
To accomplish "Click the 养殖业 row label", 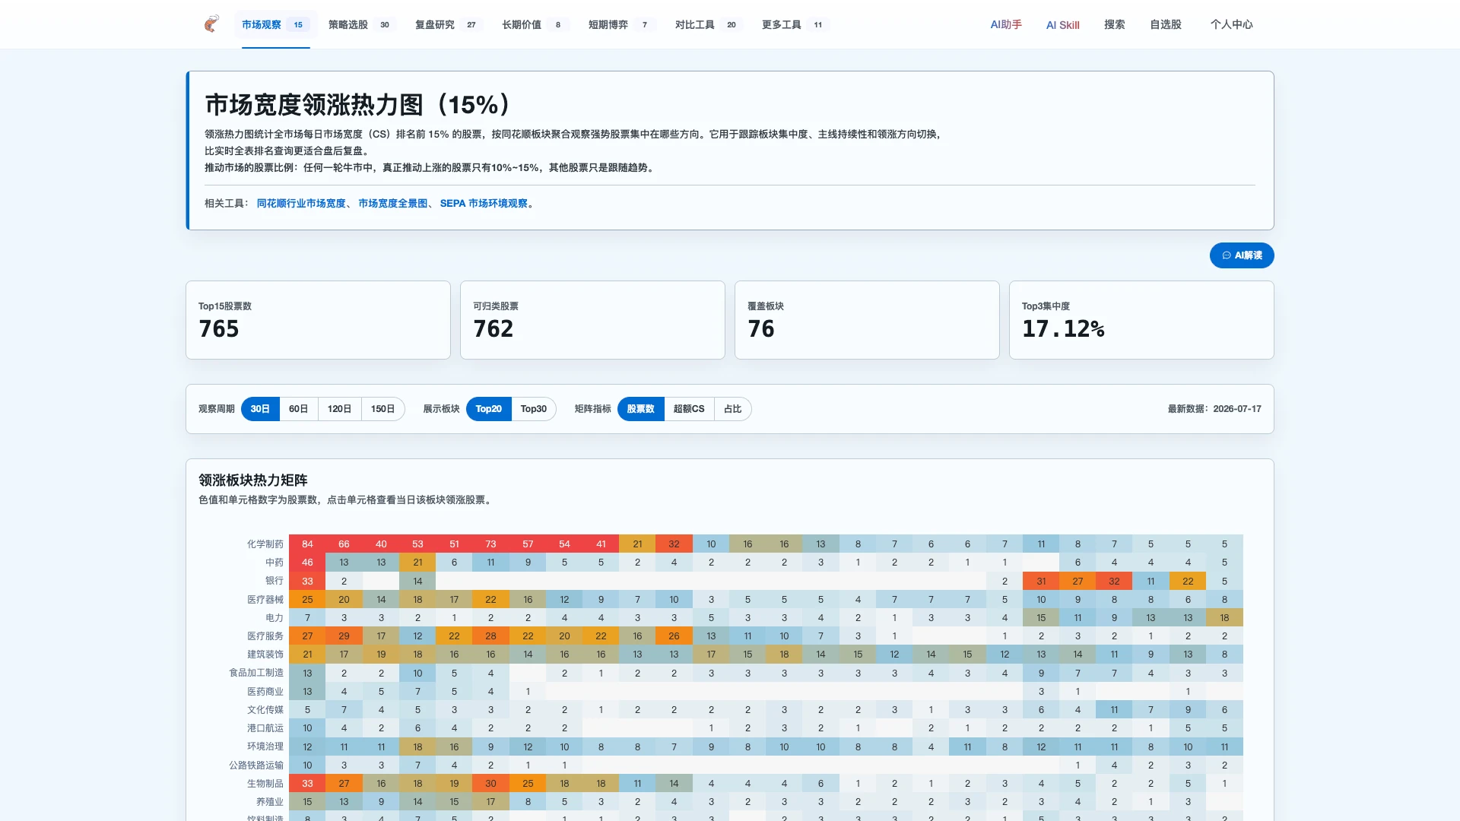I will pos(269,801).
